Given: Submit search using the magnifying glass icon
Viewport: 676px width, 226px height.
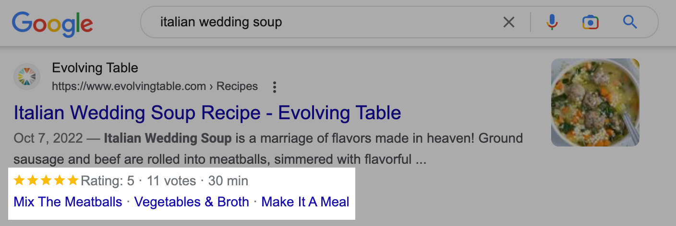Looking at the screenshot, I should tap(629, 22).
